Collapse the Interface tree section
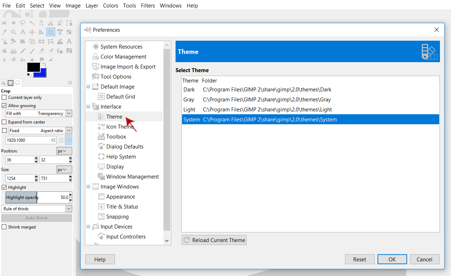451x276 pixels. (88, 106)
